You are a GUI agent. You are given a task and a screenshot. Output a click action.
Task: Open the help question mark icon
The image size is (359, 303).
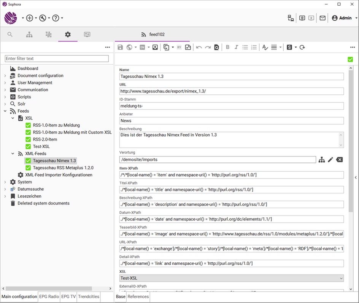(x=56, y=18)
